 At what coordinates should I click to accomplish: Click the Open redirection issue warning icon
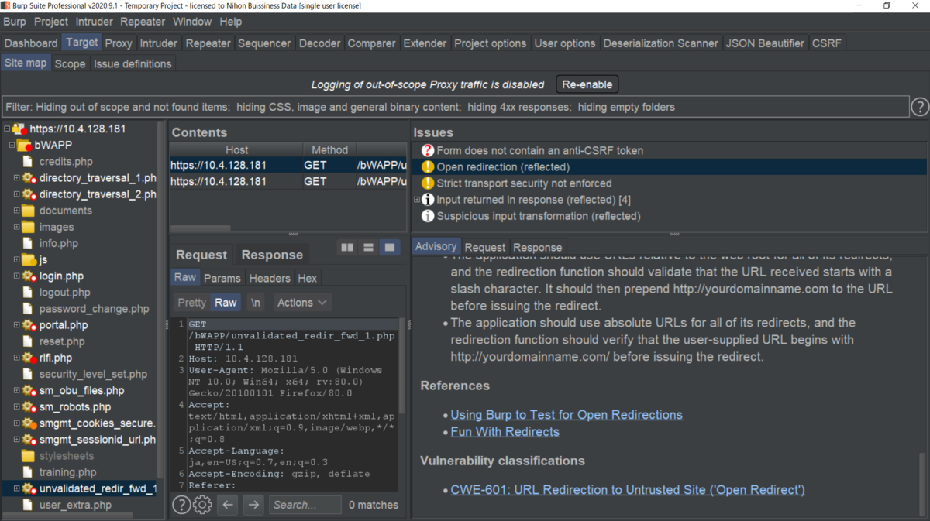coord(428,167)
